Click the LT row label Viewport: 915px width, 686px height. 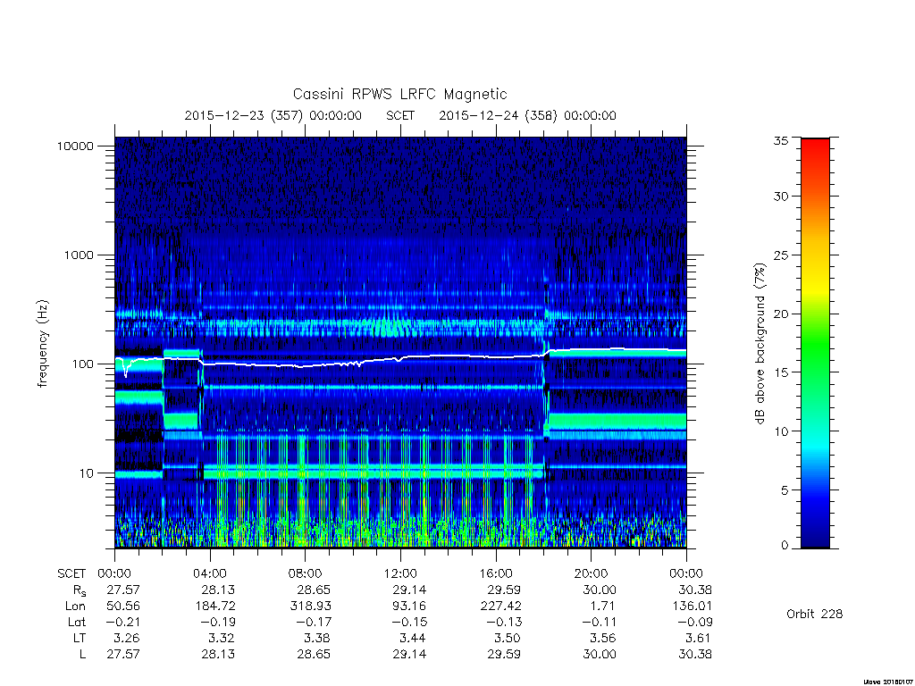(80, 638)
